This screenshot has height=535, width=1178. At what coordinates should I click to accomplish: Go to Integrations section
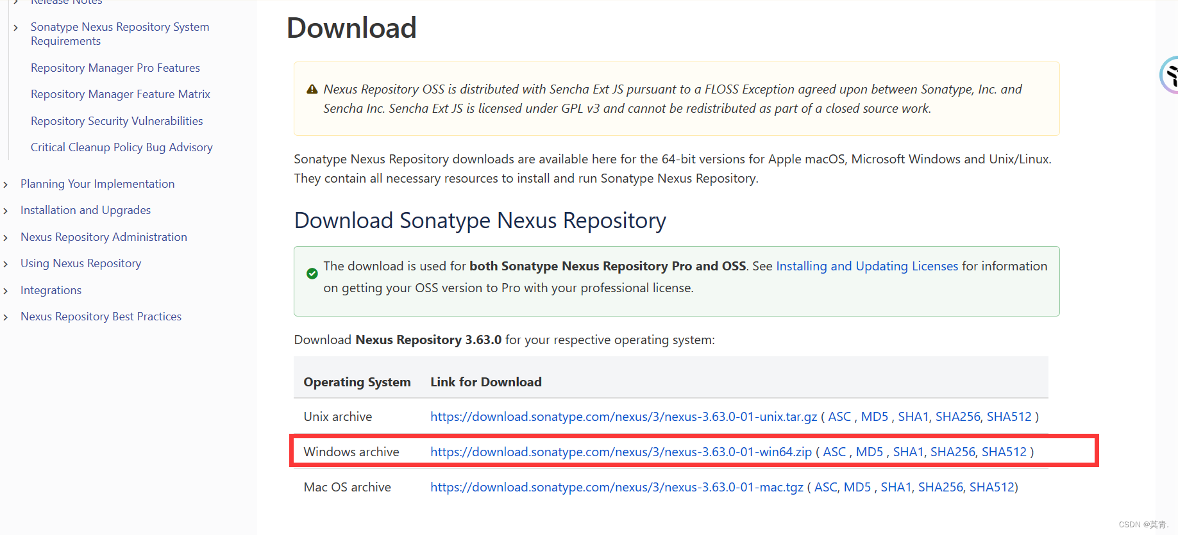[51, 290]
